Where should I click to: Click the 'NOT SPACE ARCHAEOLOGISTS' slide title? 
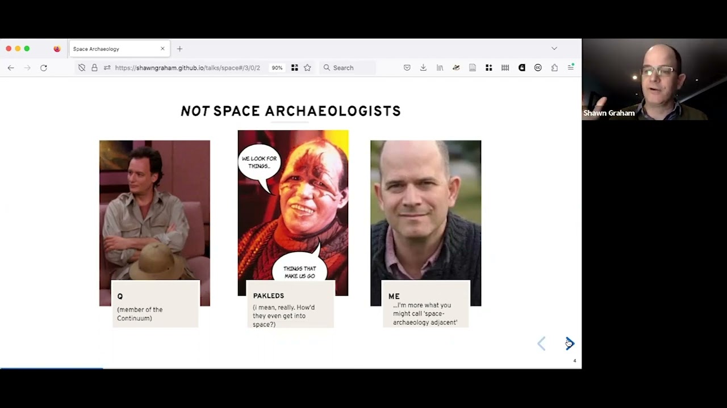coord(291,111)
